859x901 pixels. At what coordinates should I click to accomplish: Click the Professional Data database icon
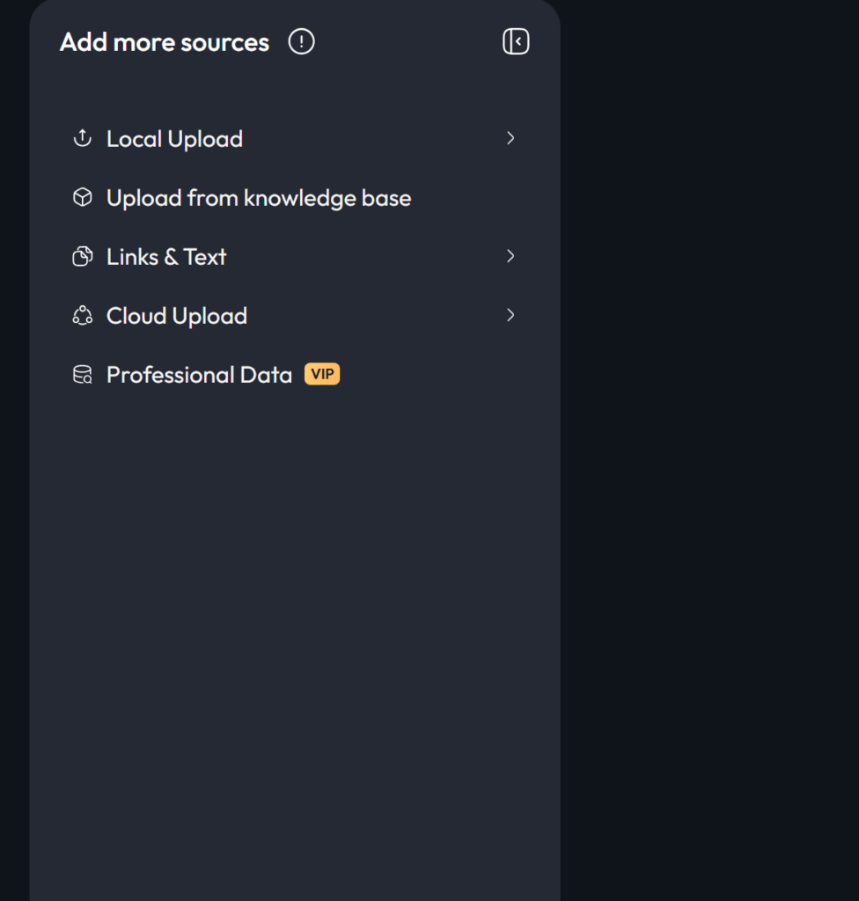click(x=82, y=375)
